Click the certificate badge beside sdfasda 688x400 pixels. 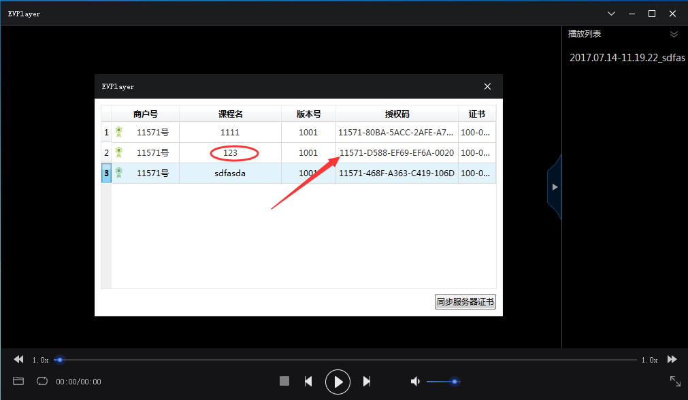pyautogui.click(x=120, y=173)
